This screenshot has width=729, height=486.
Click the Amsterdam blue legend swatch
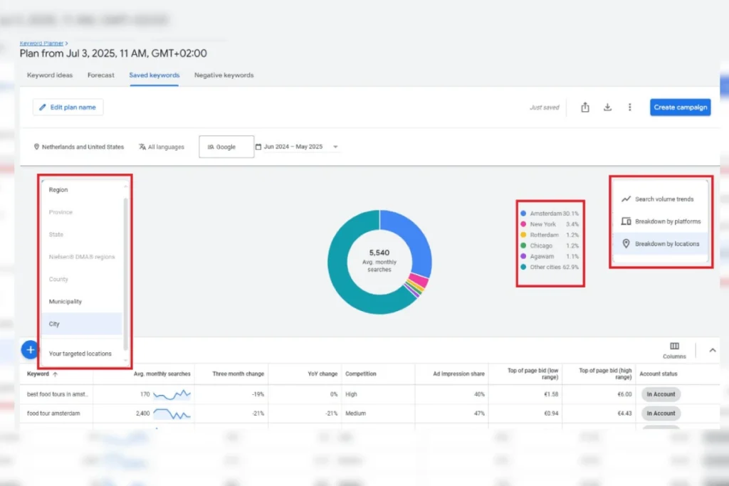pos(523,213)
